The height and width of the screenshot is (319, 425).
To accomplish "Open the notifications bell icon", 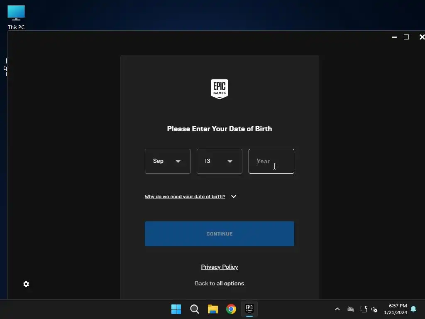I will [x=413, y=309].
